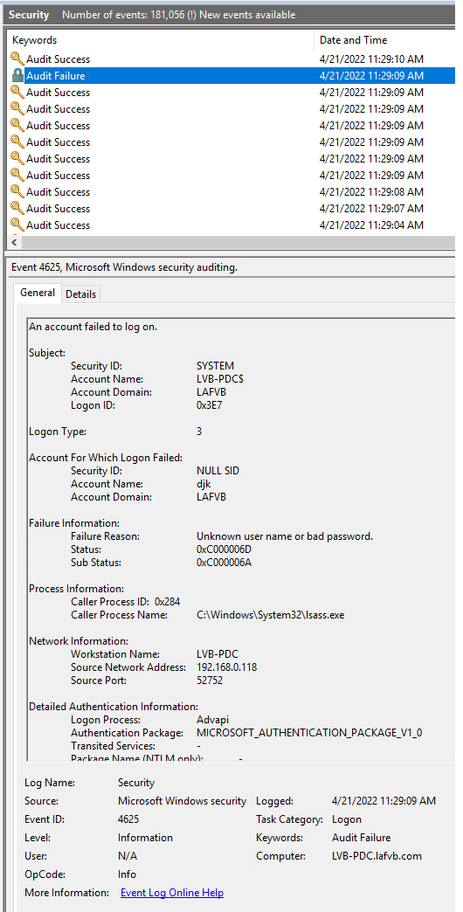
Task: Click the key icon of the 11:29:08 AM event
Action: 17,192
